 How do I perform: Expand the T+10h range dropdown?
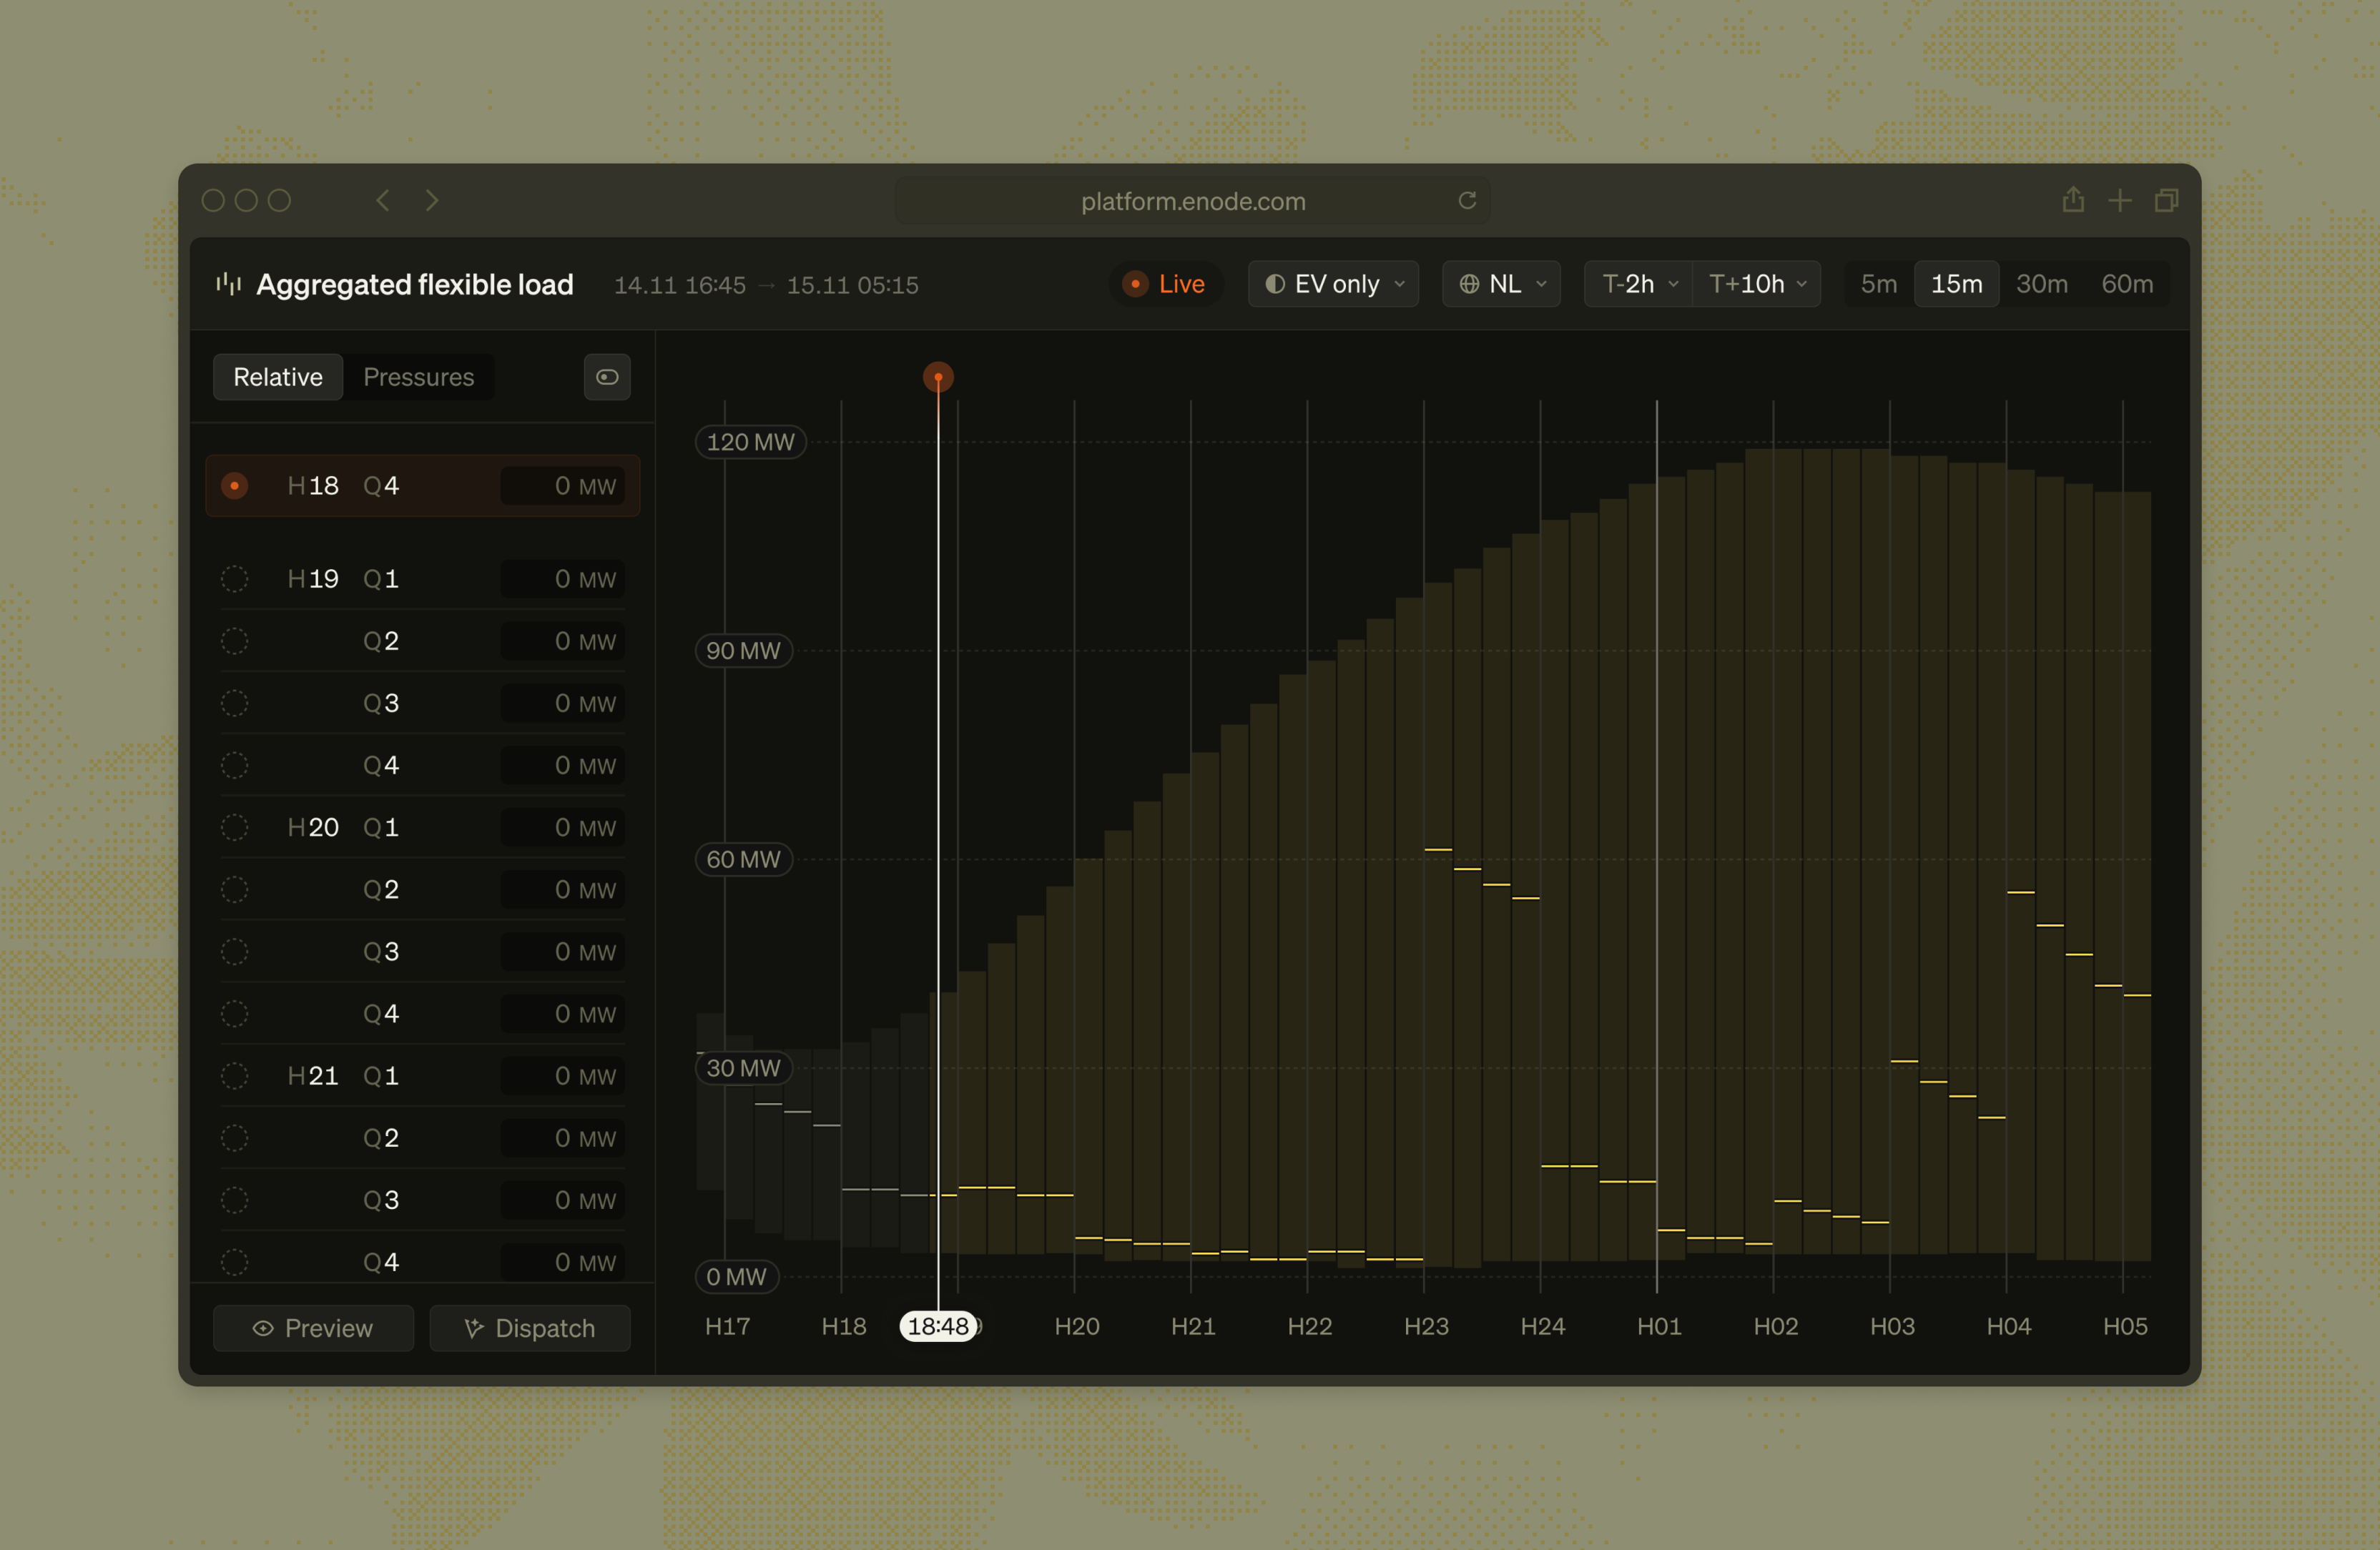point(1757,284)
